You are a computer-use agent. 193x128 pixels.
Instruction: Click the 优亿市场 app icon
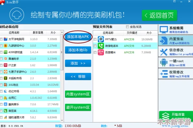(6, 91)
